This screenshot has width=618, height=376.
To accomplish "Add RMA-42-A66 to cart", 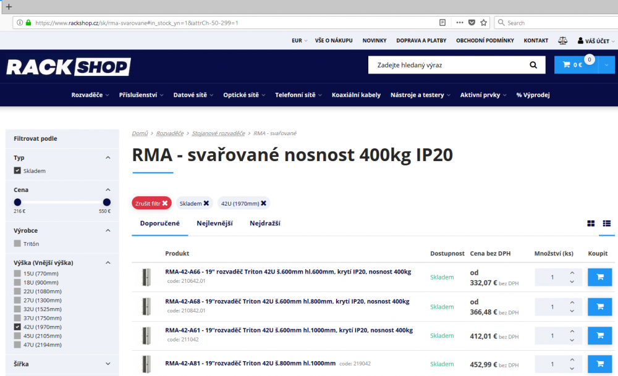I will tap(599, 277).
